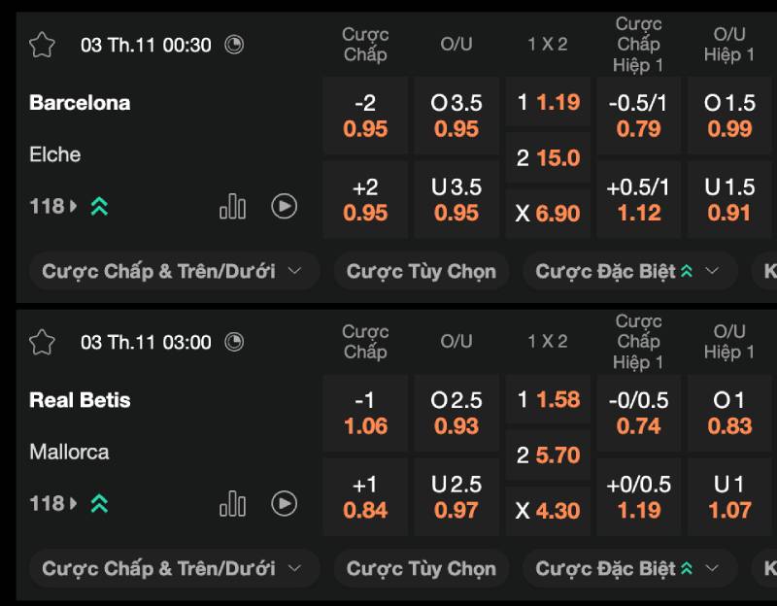Favorite the Barcelona vs Elche match star

pos(42,45)
